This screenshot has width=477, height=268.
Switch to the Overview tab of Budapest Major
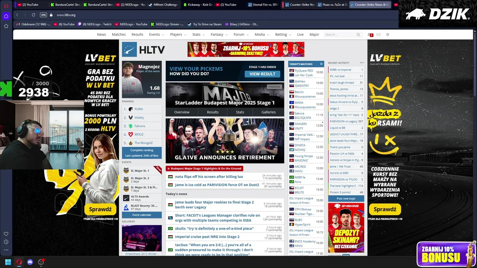pos(182,112)
